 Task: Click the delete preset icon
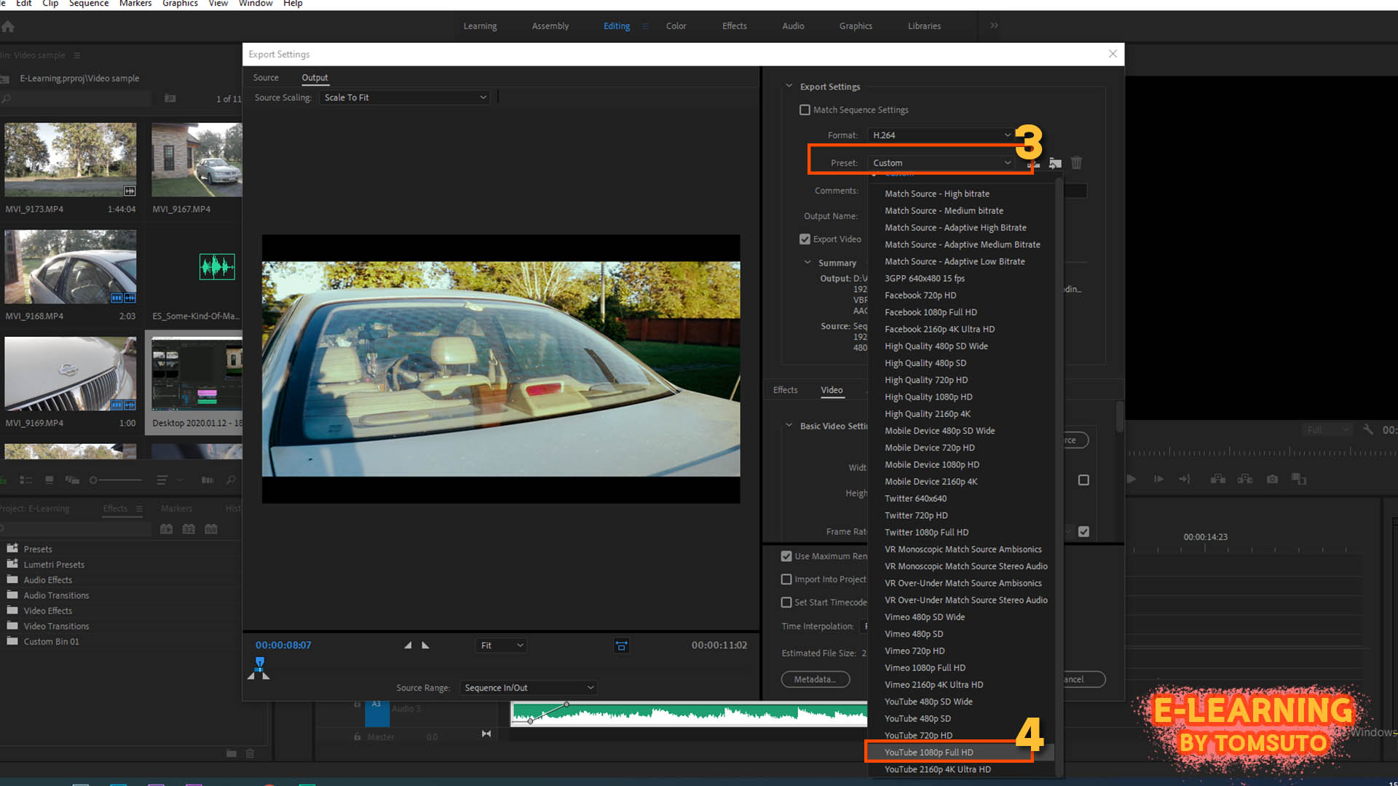pos(1076,162)
